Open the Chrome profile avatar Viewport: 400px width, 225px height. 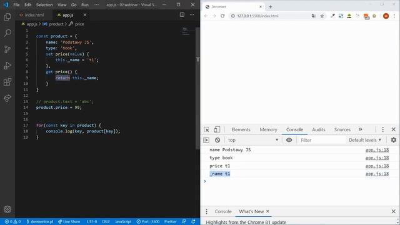click(x=386, y=16)
